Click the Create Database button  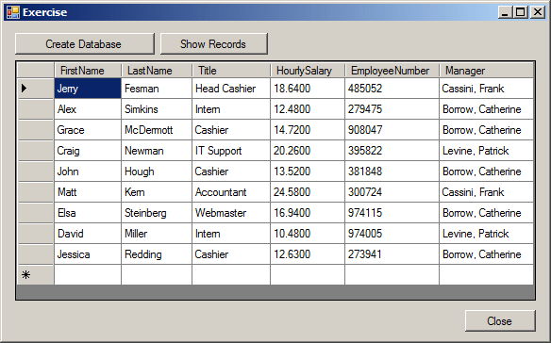(x=85, y=44)
